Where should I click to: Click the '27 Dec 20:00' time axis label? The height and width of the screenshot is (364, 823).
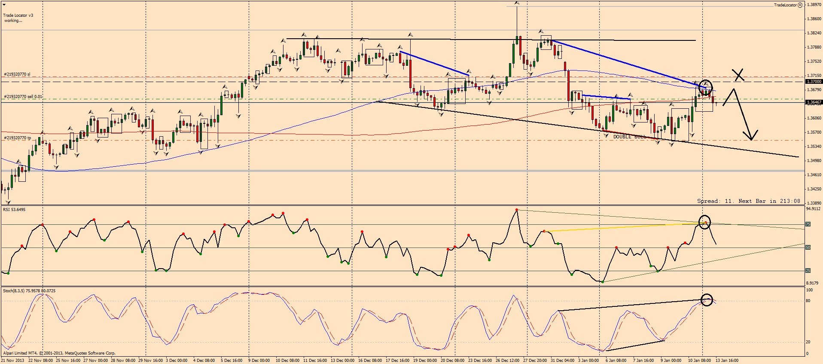536,361
